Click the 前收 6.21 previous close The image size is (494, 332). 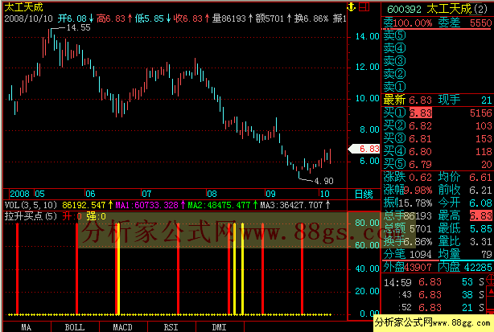coord(465,190)
